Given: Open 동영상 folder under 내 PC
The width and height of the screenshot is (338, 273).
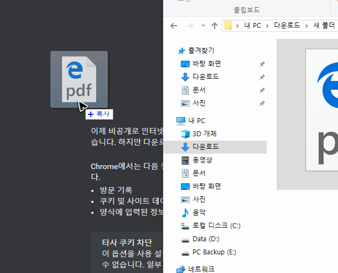Looking at the screenshot, I should pos(202,160).
